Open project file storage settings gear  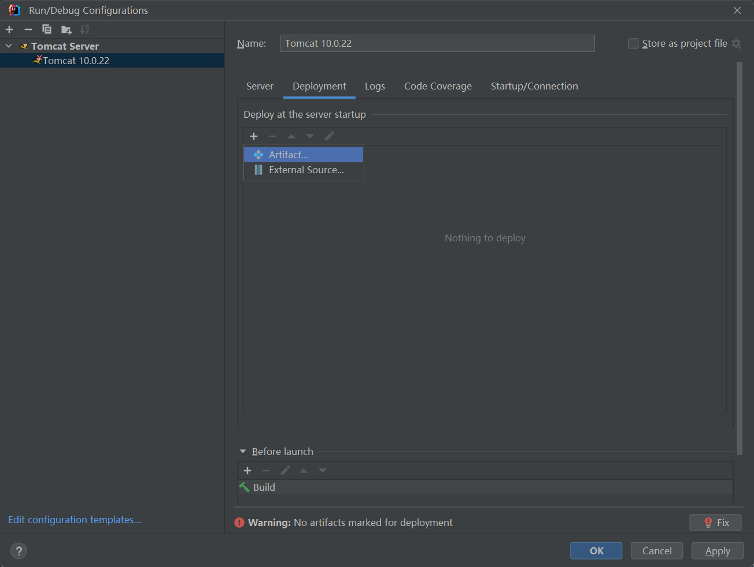coord(736,43)
